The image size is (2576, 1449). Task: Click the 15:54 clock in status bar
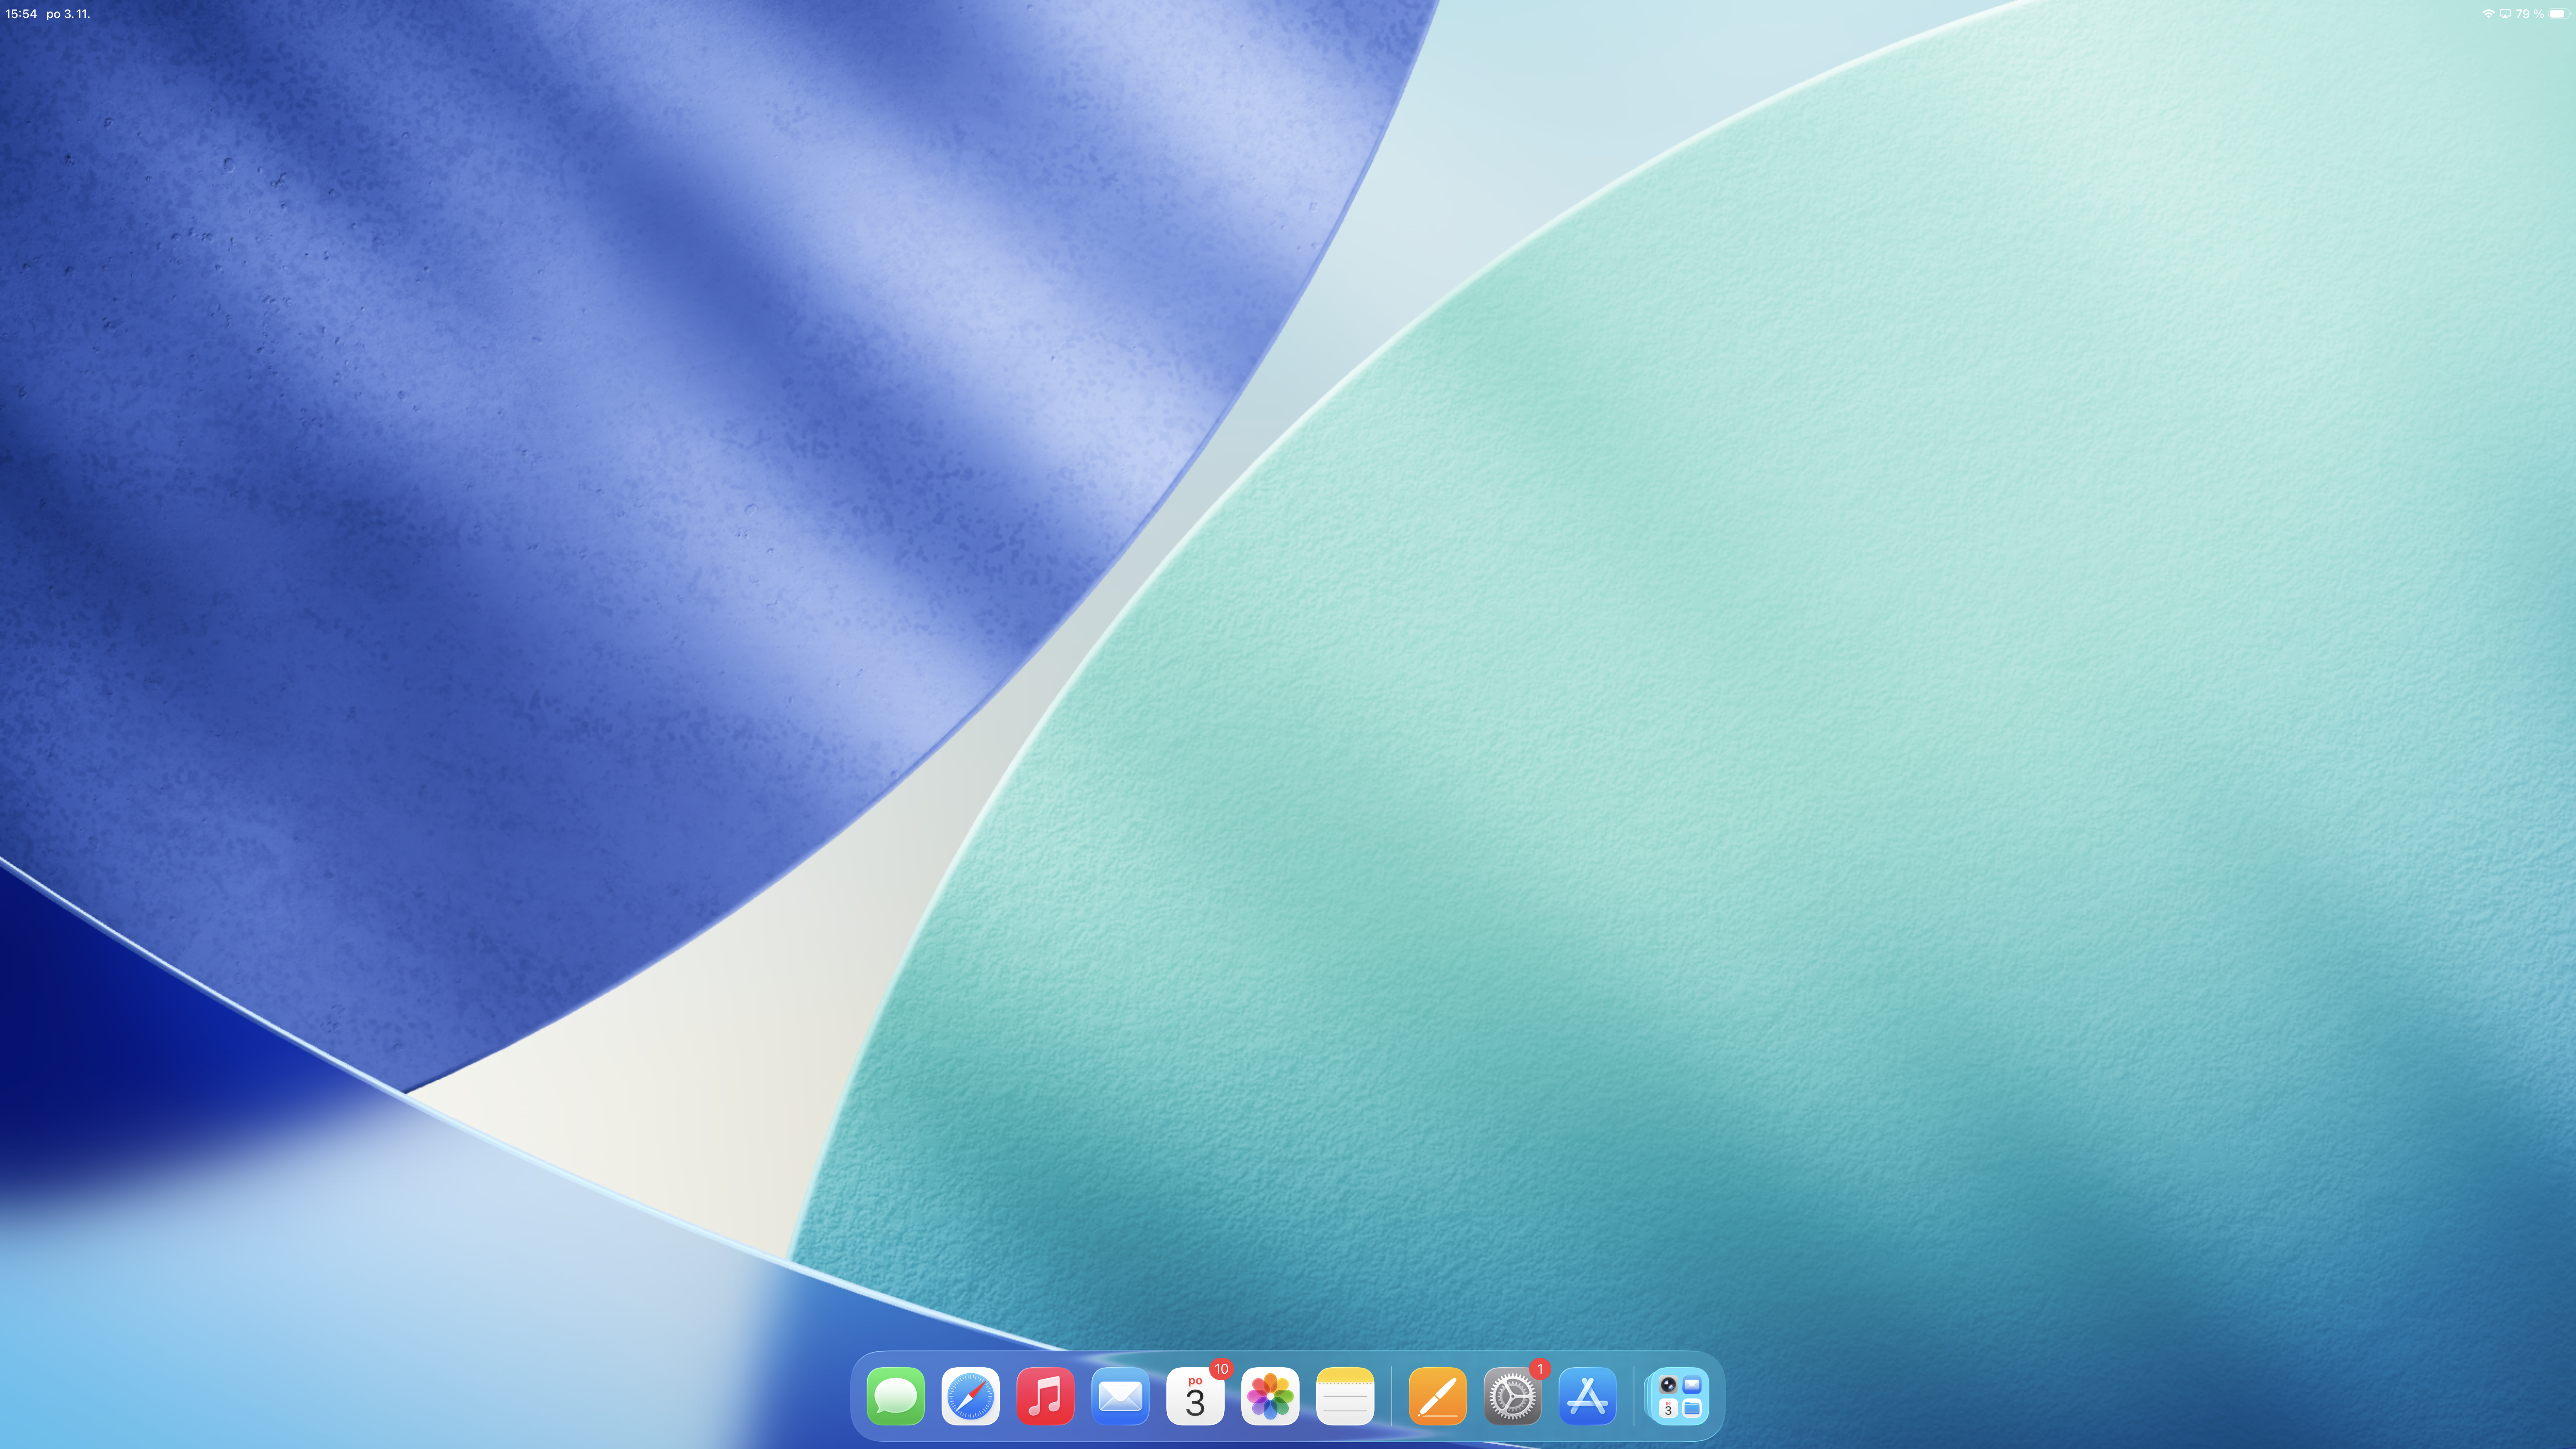click(21, 14)
